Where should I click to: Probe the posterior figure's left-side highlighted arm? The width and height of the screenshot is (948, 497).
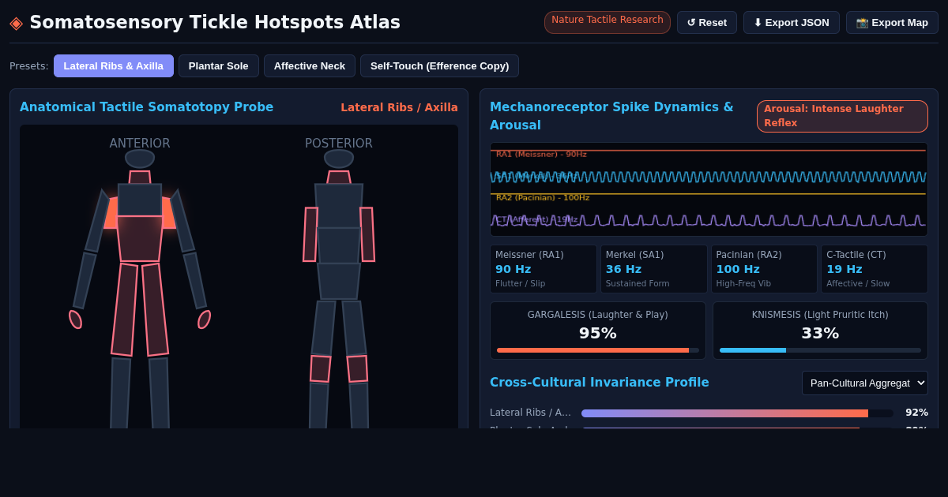pyautogui.click(x=310, y=234)
